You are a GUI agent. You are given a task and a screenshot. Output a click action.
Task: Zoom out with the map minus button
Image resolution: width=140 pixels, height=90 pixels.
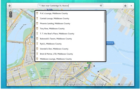(x=10, y=16)
